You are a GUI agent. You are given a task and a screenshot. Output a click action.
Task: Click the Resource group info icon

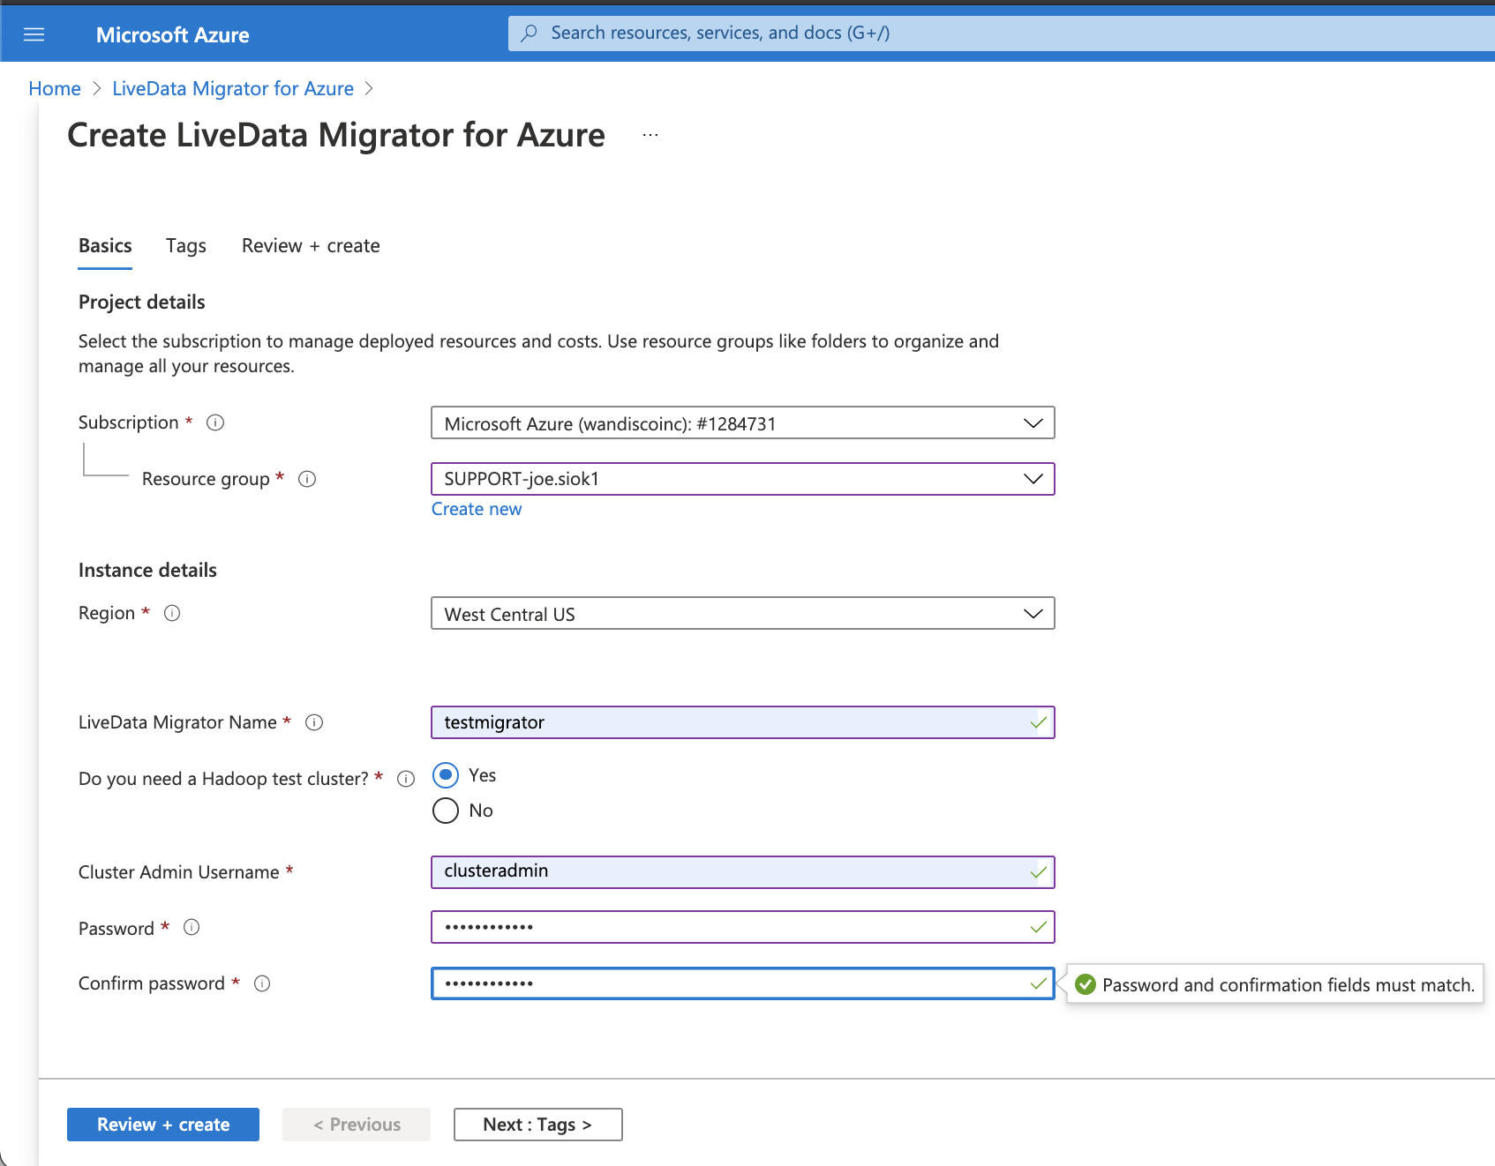coord(306,479)
